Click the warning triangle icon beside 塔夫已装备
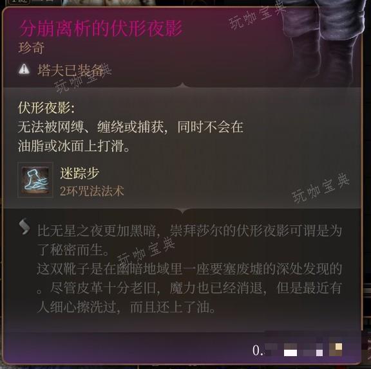This screenshot has height=369, width=371. point(24,69)
